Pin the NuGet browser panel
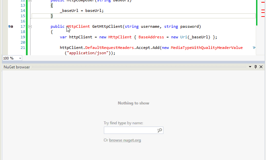266x160 pixels. click(255, 67)
